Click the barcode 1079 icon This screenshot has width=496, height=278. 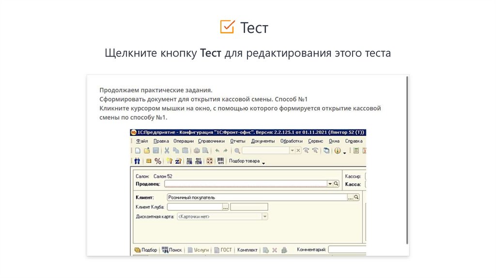tap(220, 161)
